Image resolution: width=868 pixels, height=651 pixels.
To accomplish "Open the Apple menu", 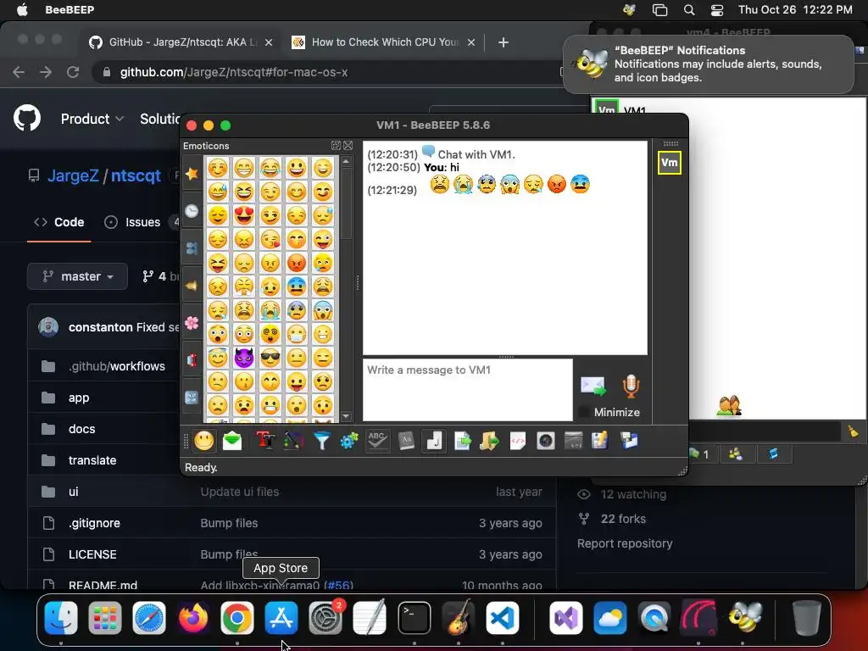I will click(22, 9).
